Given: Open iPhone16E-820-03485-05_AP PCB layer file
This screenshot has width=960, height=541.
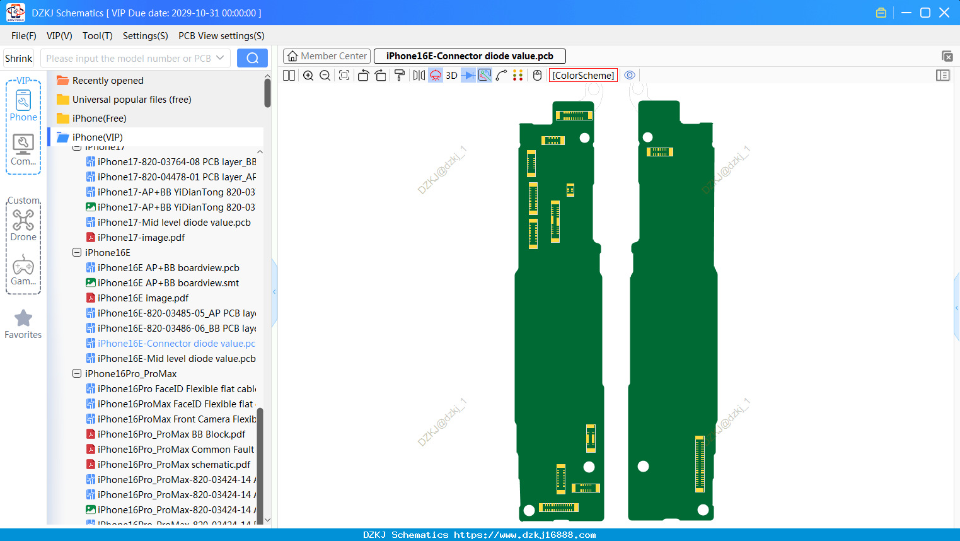Looking at the screenshot, I should point(171,313).
